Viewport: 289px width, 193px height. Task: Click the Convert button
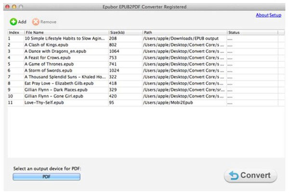250,176
